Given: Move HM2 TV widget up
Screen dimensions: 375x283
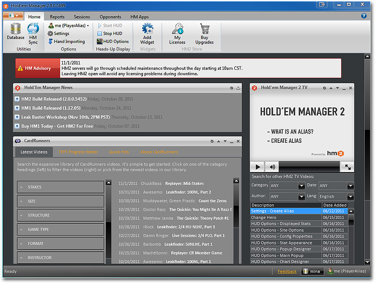Looking at the screenshot, I should coord(331,88).
